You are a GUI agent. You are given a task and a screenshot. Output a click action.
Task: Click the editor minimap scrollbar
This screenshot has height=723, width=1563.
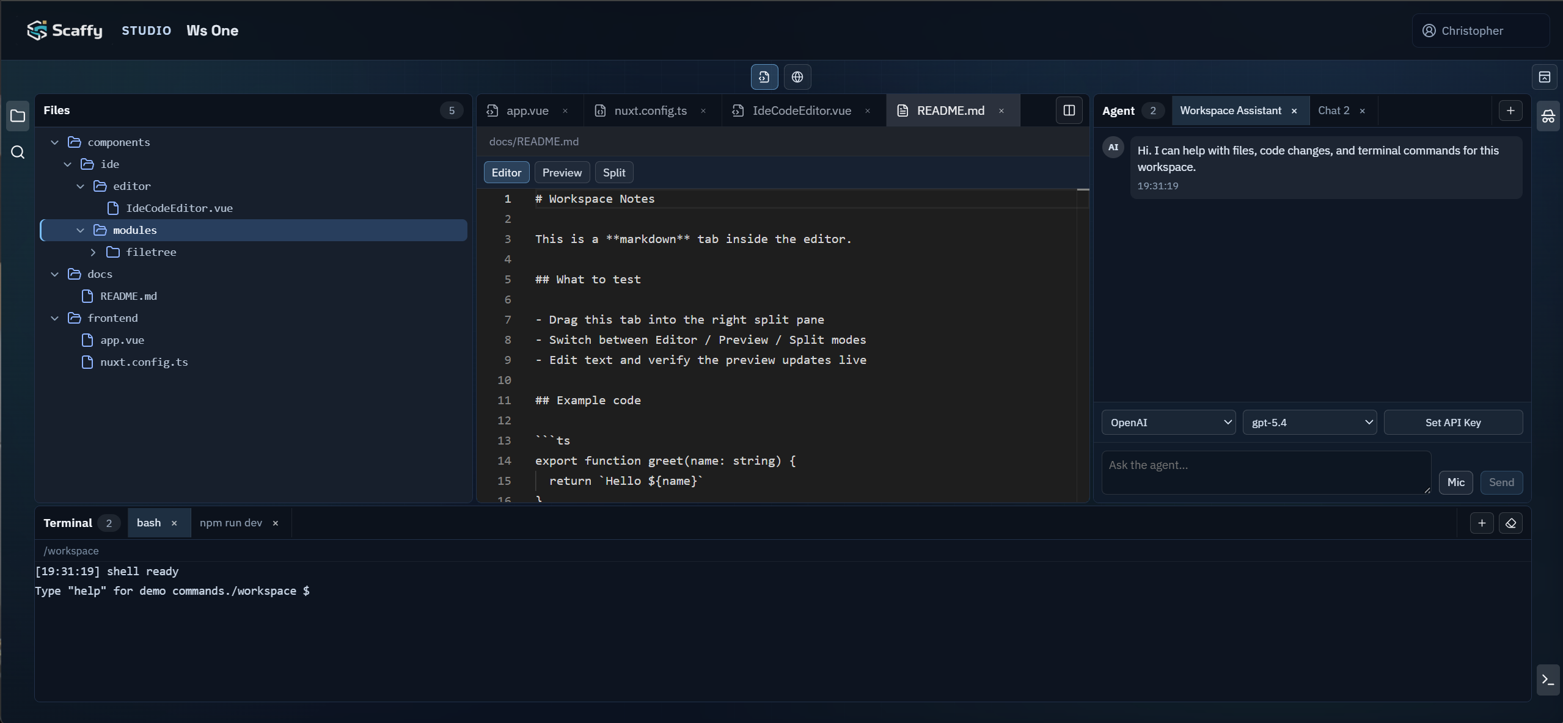tap(1083, 345)
